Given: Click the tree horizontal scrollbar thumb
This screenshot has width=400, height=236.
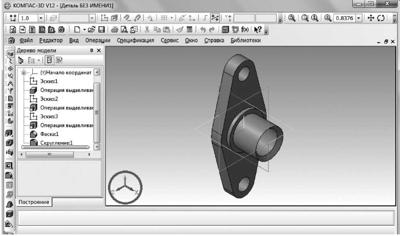Looking at the screenshot, I should [50, 154].
